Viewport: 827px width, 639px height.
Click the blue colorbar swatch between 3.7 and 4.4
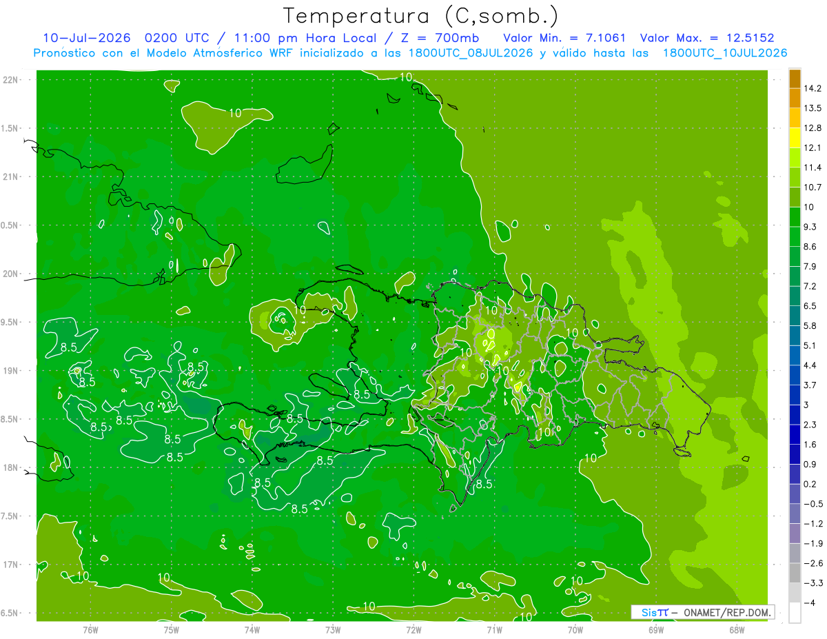(x=795, y=375)
